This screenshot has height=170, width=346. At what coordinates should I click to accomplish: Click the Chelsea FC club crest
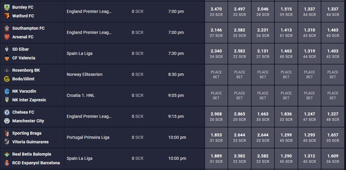click(x=7, y=112)
